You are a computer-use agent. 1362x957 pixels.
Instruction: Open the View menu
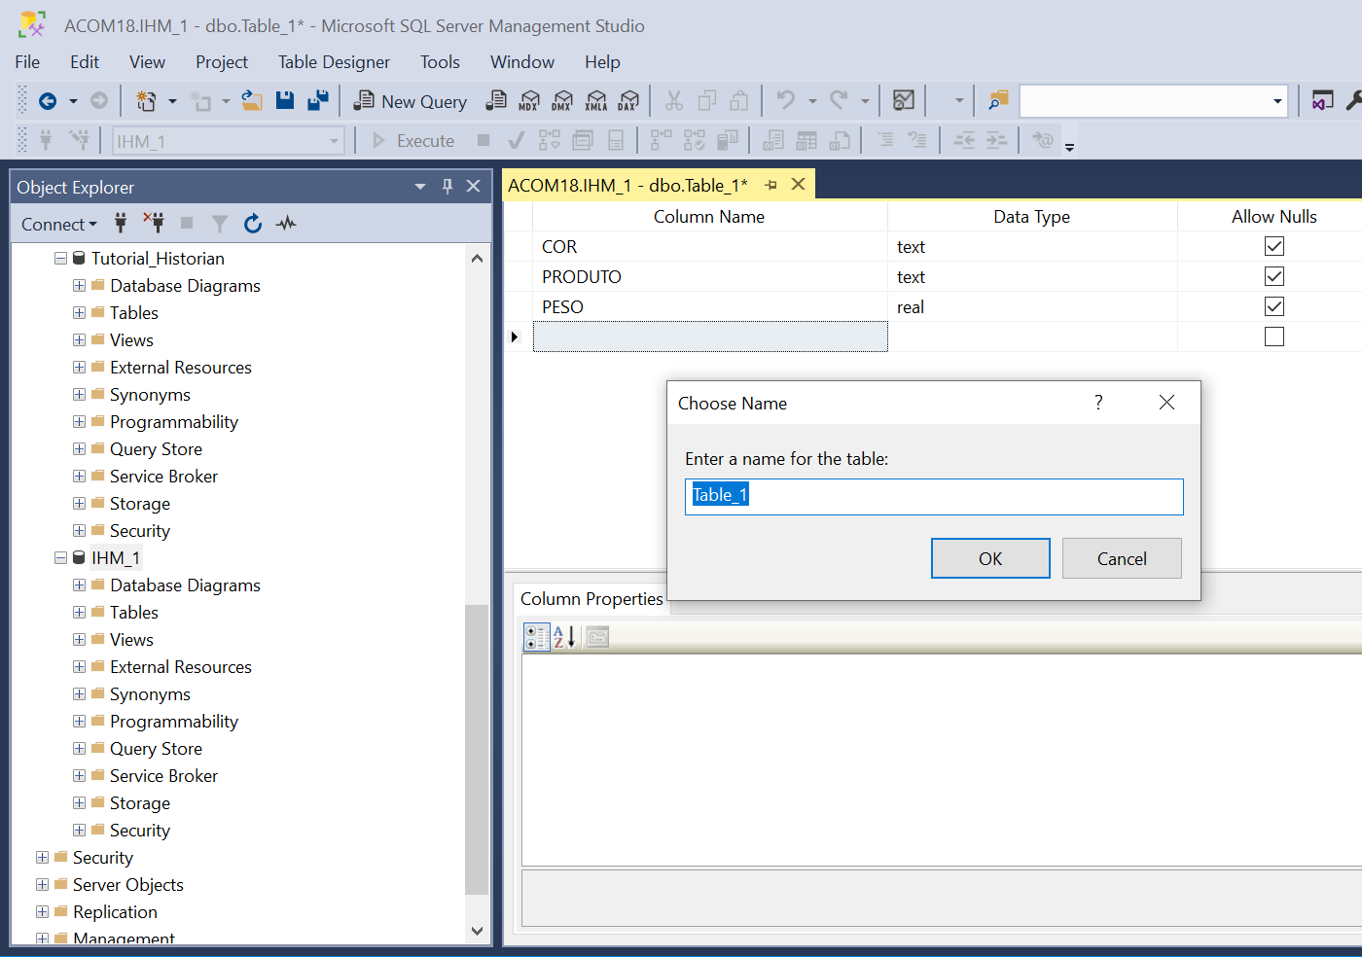point(147,61)
